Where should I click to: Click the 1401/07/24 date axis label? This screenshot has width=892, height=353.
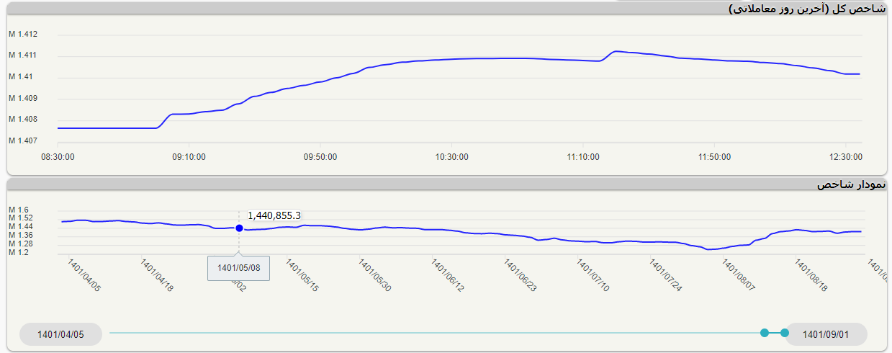tap(666, 276)
